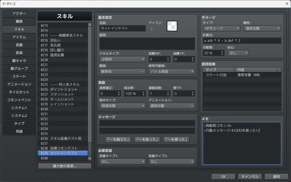
Task: Expand the 会心 dropdown
Action: pyautogui.click(x=238, y=53)
